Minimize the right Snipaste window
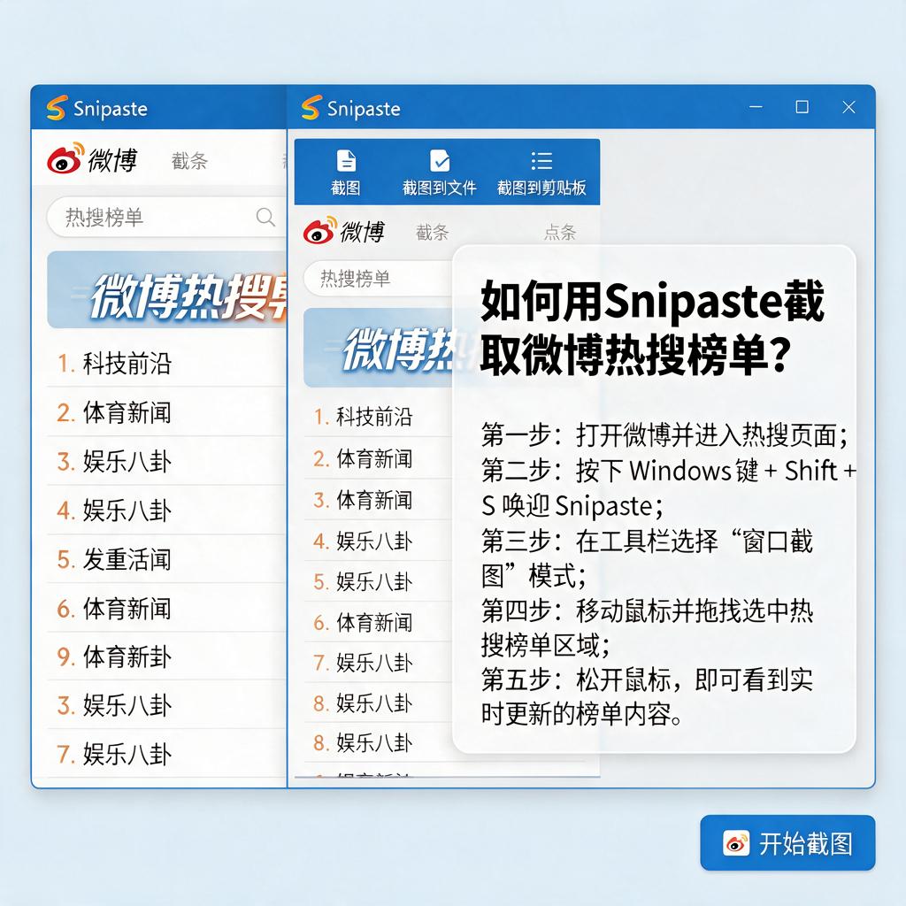 (x=756, y=107)
